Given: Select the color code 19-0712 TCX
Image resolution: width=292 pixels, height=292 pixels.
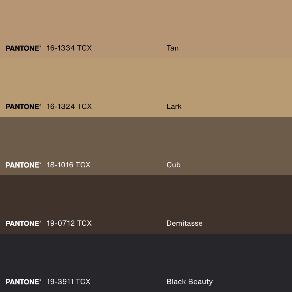Looking at the screenshot, I should coord(69,223).
